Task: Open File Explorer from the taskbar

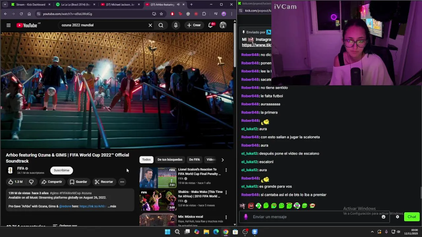Action: tap(206, 232)
